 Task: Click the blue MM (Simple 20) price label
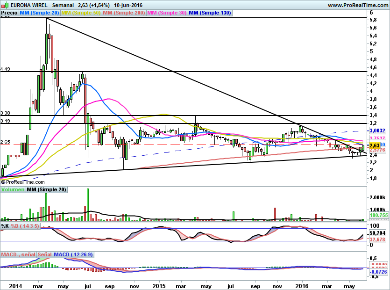[40, 13]
